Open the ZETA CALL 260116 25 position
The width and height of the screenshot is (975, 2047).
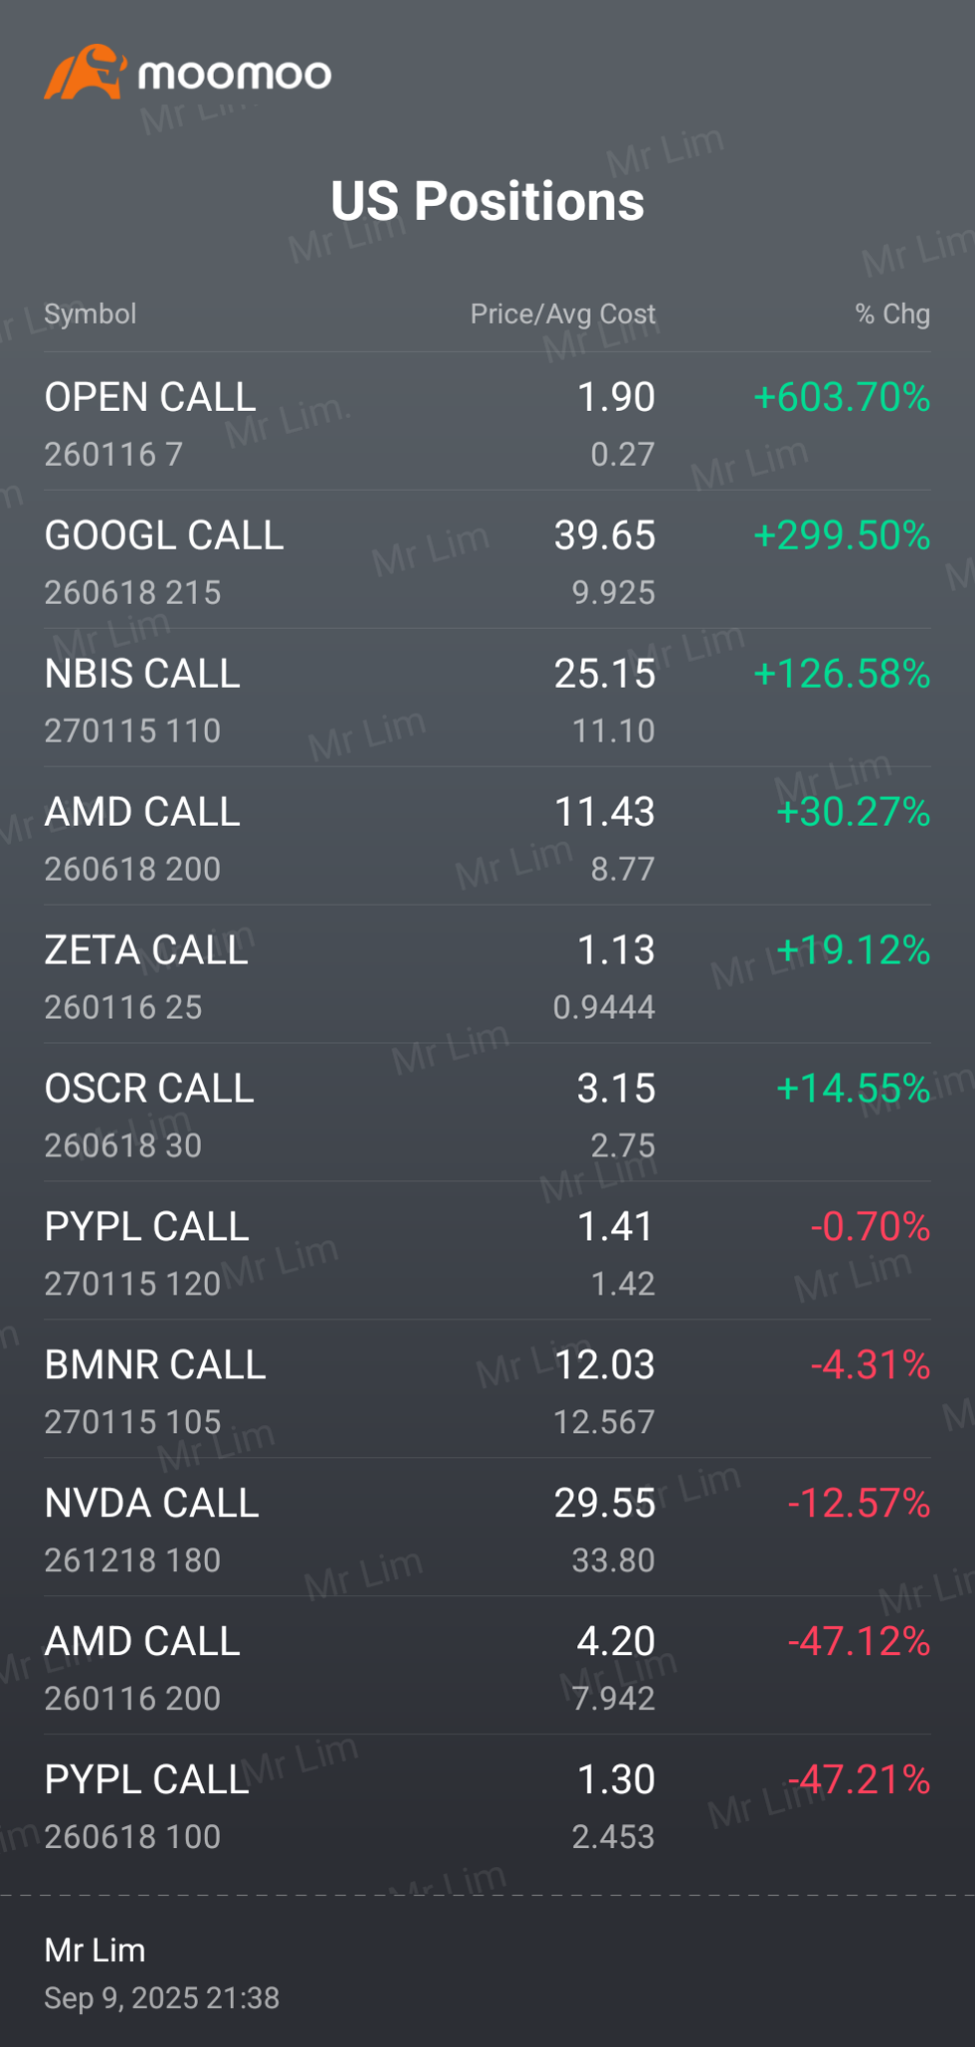146,975
